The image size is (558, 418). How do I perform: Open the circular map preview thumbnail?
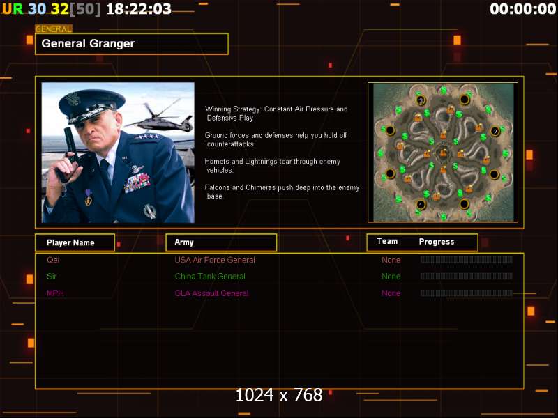pyautogui.click(x=443, y=153)
